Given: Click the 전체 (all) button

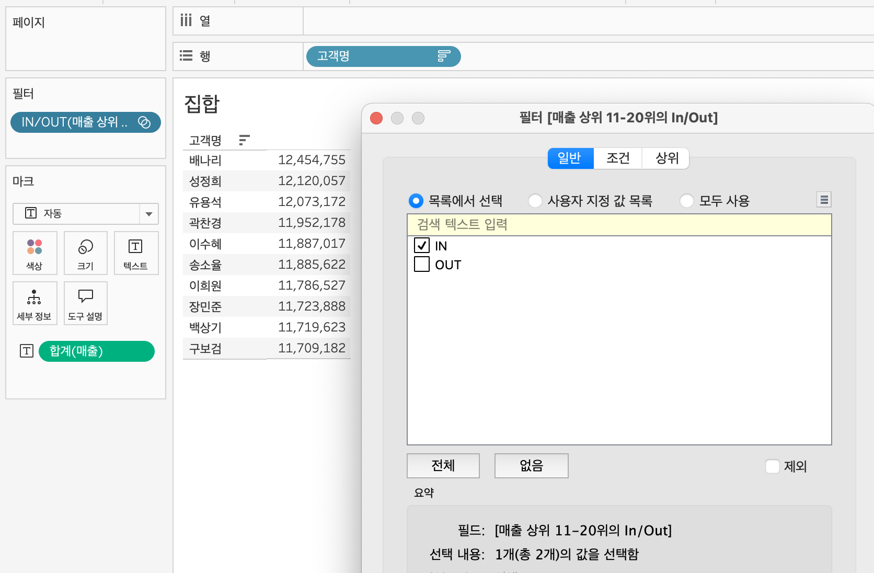Looking at the screenshot, I should tap(443, 465).
